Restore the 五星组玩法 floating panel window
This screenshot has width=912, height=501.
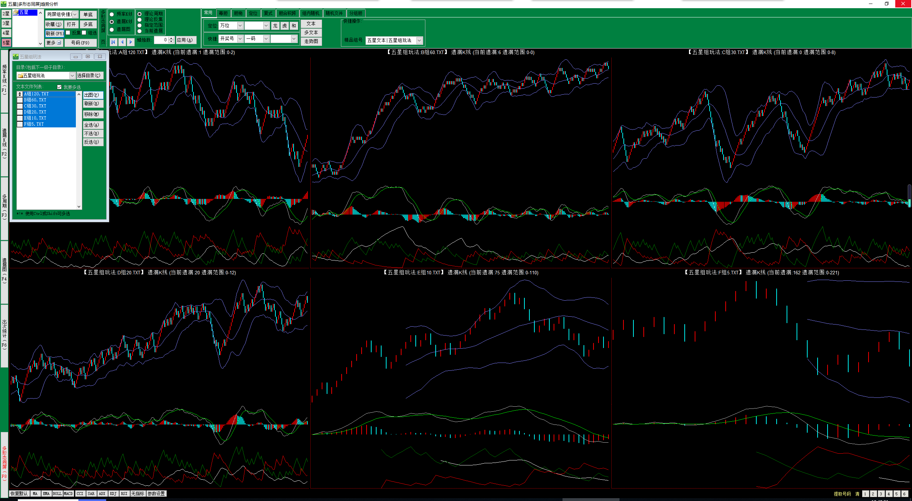[88, 57]
